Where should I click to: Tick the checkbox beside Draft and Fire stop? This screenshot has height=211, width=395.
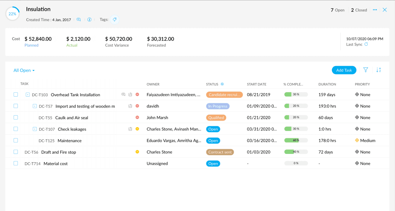pos(16,152)
